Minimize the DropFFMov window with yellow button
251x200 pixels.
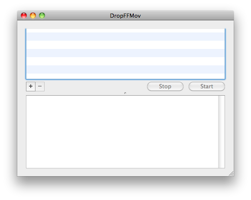pyautogui.click(x=33, y=16)
